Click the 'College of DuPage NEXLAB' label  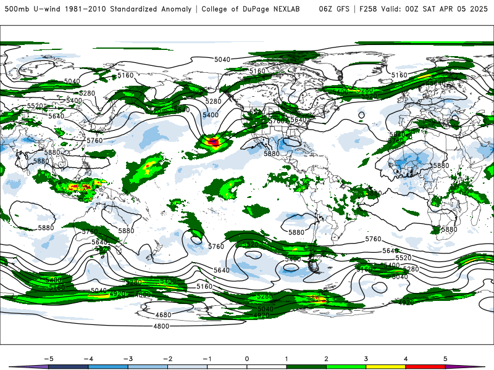pos(251,9)
